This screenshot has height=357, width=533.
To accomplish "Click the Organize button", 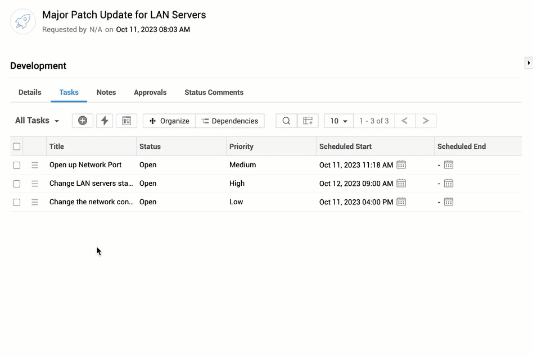I will pyautogui.click(x=169, y=121).
